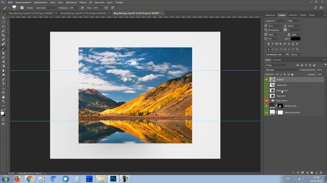Close the active Project2 document tab

pyautogui.click(x=162, y=13)
